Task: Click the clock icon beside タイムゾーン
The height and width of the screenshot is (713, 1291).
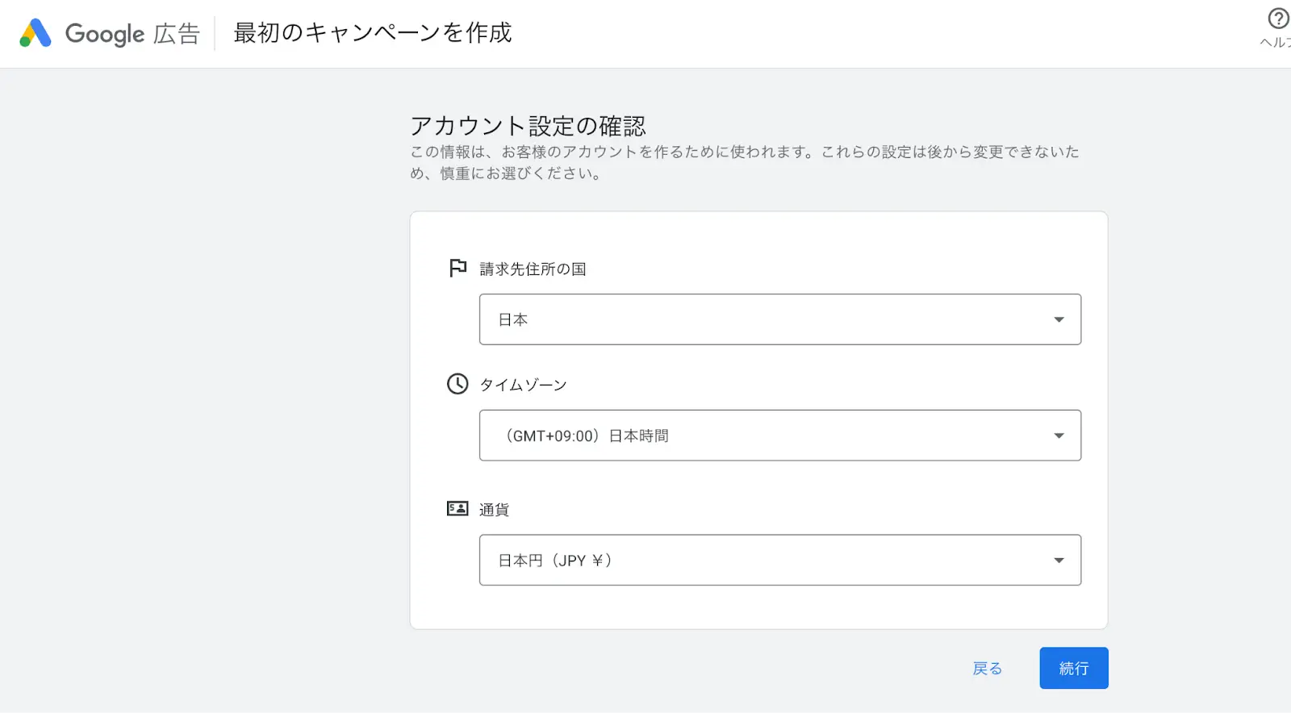Action: pyautogui.click(x=457, y=384)
